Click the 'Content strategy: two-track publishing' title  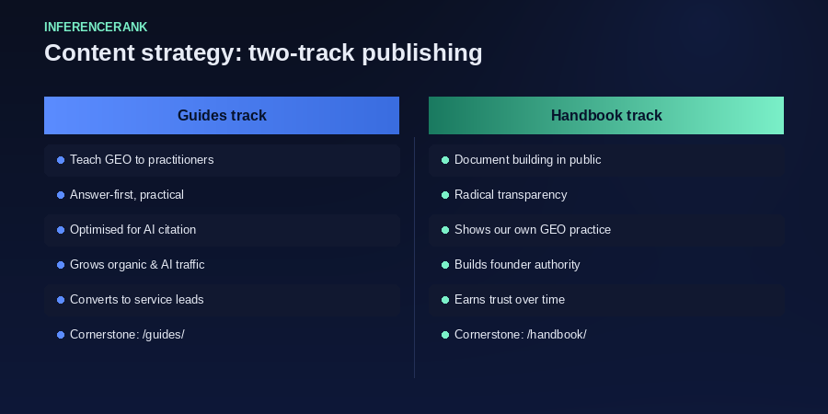click(x=263, y=52)
